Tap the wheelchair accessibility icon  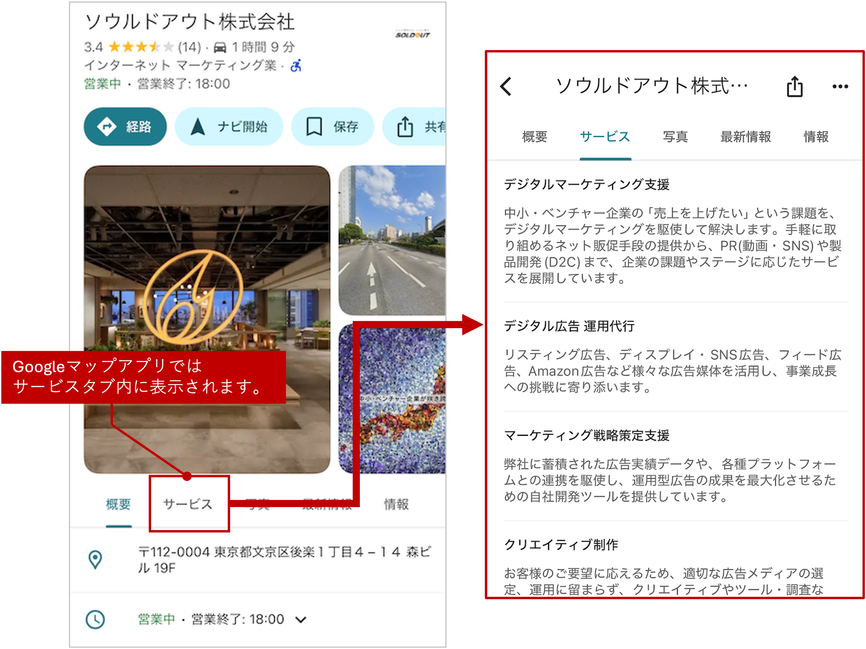(x=296, y=65)
